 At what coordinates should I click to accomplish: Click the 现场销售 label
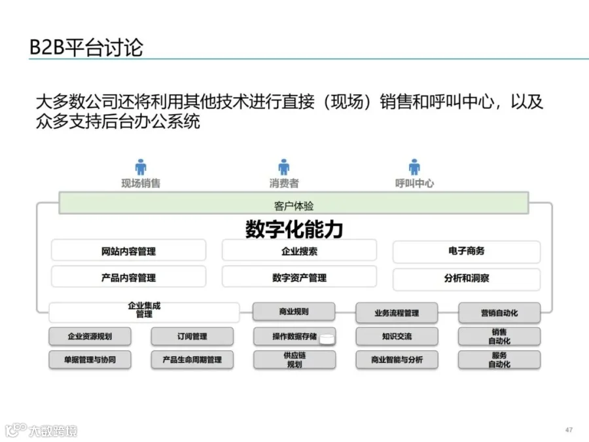coord(141,183)
